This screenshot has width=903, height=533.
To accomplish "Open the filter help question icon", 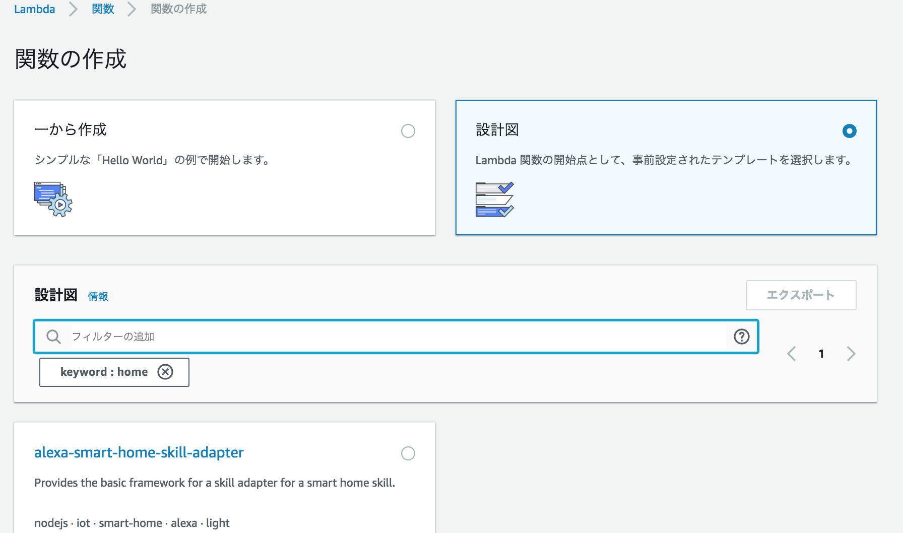I will tap(741, 337).
